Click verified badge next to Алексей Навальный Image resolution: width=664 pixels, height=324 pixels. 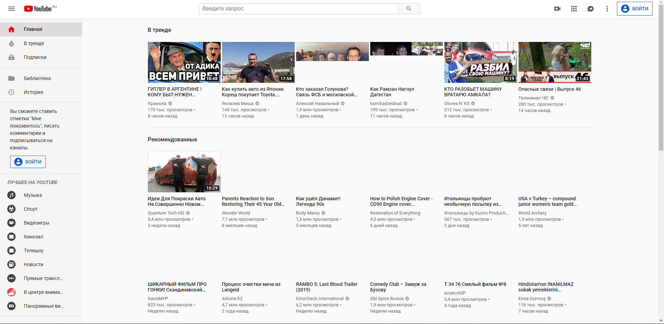[343, 104]
